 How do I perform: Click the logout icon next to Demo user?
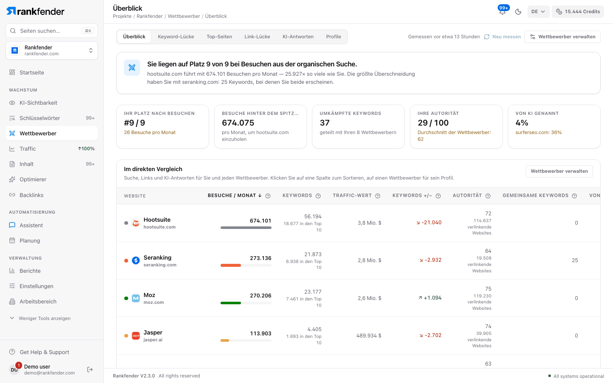[90, 369]
